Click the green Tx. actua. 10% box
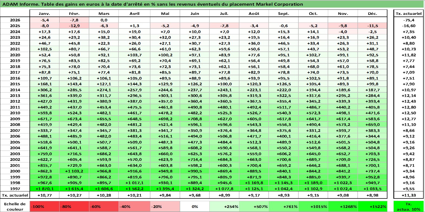 click(408, 207)
